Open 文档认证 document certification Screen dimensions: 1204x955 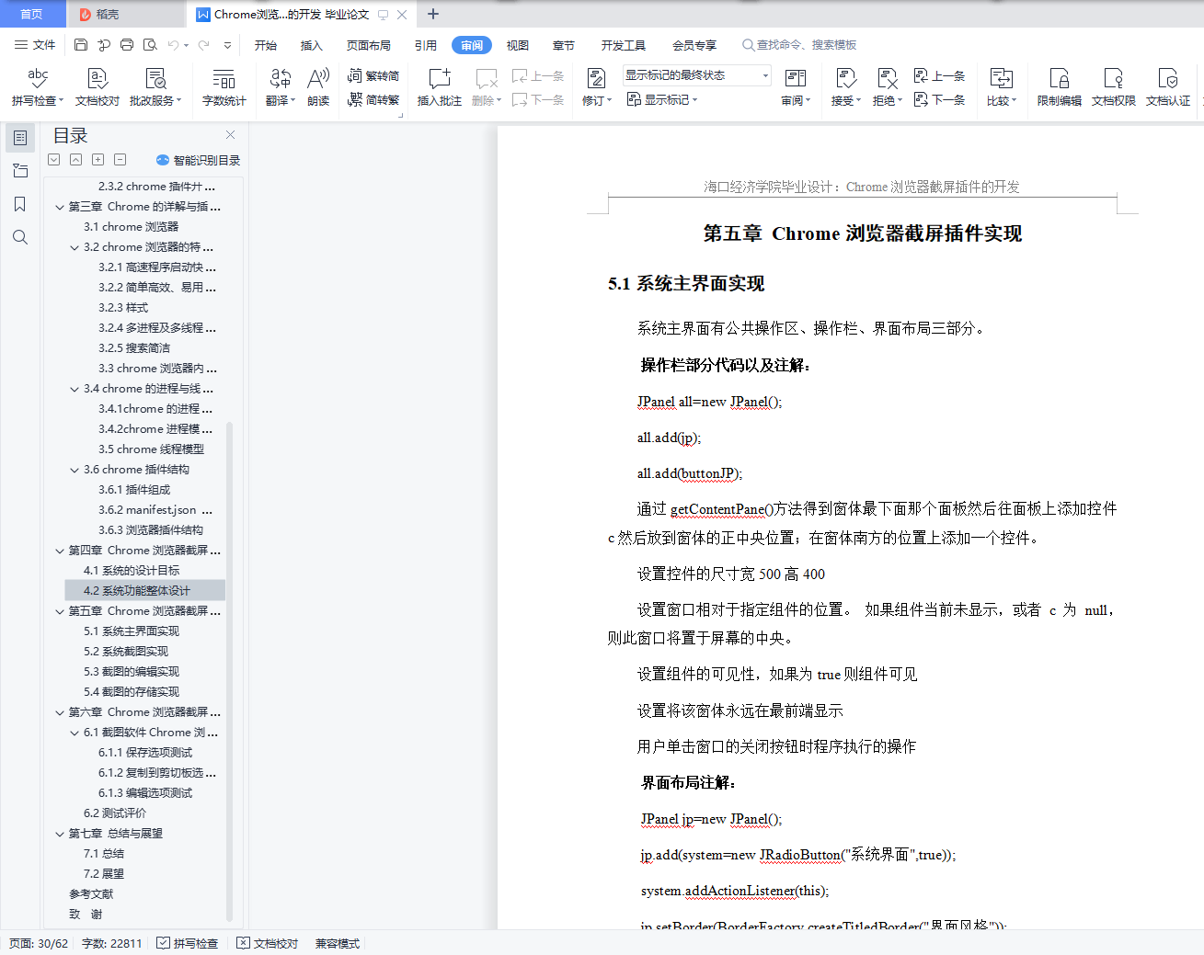pos(1168,87)
